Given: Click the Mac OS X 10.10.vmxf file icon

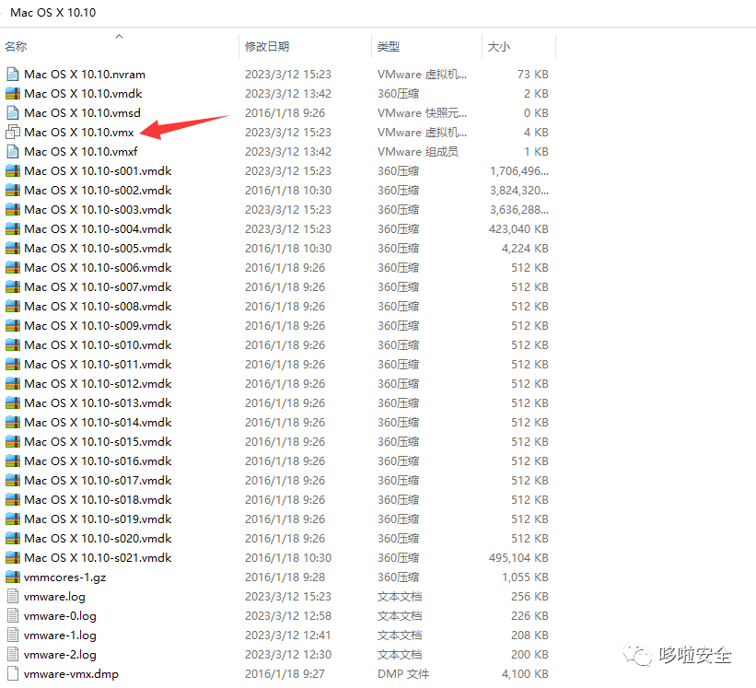Looking at the screenshot, I should 13,151.
